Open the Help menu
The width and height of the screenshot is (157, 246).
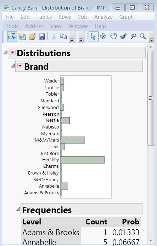[x=100, y=26]
